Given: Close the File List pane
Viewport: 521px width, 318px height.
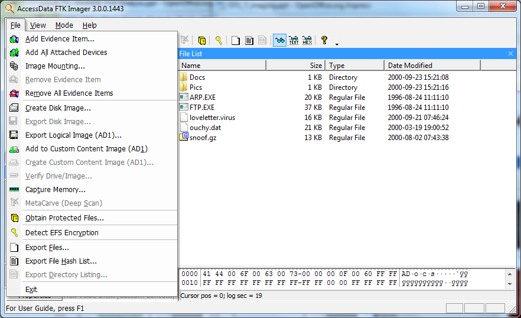Looking at the screenshot, I should click(x=510, y=54).
